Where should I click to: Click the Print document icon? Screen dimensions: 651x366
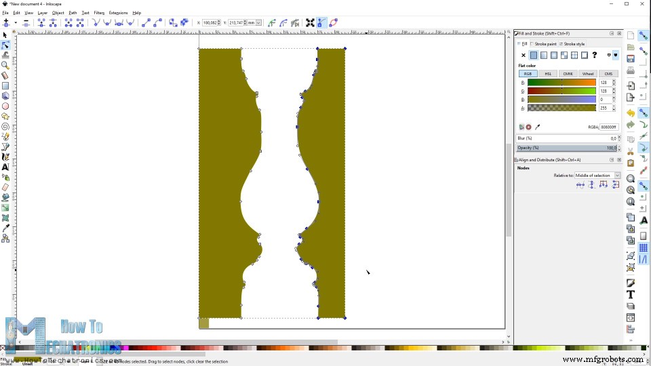click(631, 70)
